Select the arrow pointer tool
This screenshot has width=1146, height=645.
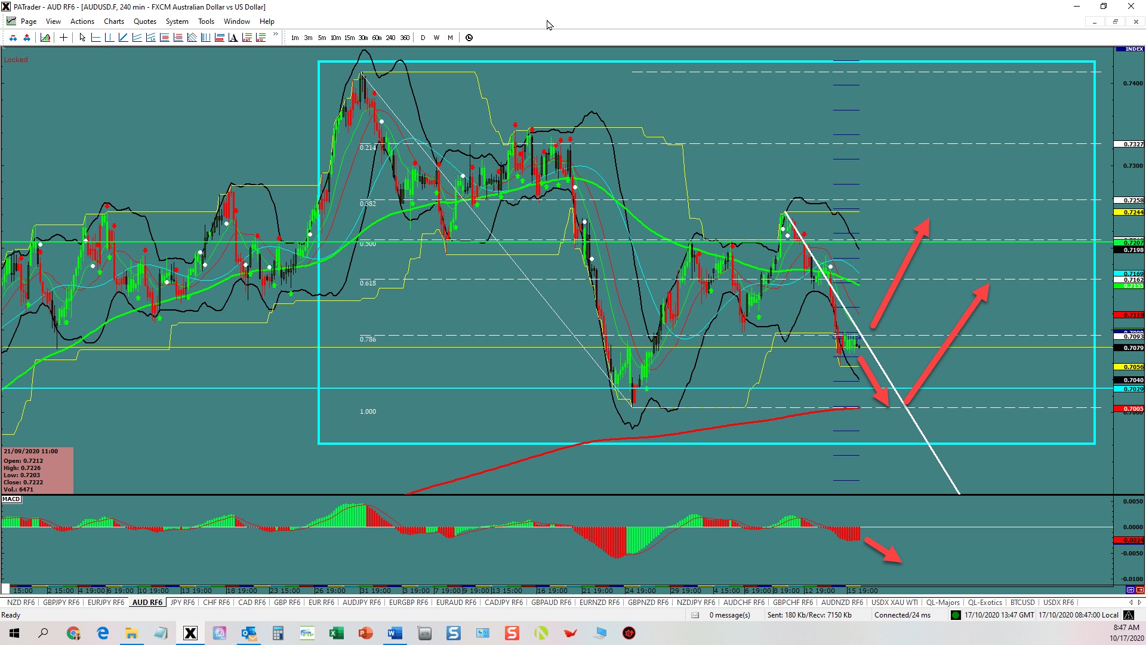(x=82, y=38)
